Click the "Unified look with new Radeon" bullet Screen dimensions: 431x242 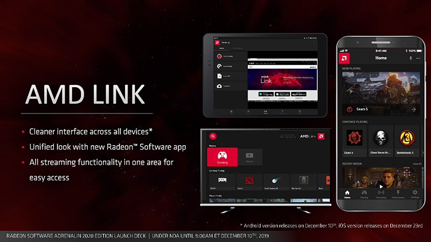click(107, 147)
